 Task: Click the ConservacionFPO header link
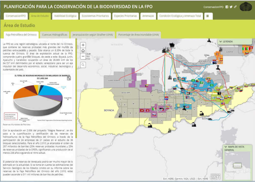[213, 7]
